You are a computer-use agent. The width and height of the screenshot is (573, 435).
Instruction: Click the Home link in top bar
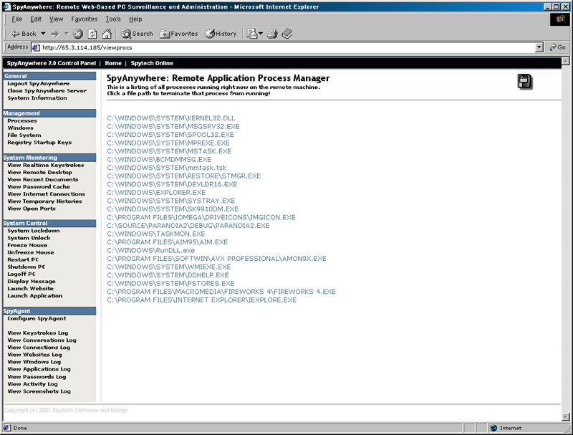tap(113, 63)
